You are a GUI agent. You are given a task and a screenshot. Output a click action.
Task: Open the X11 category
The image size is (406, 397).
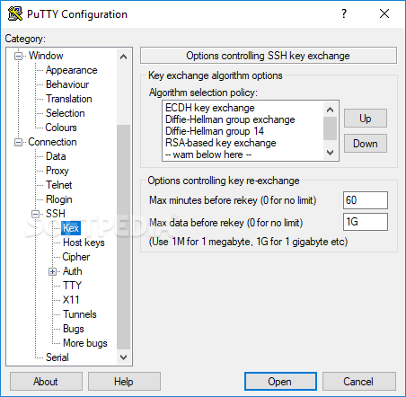71,300
